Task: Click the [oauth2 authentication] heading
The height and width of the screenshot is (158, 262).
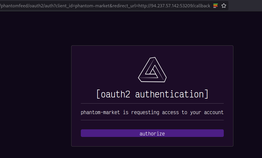Action: 152,94
